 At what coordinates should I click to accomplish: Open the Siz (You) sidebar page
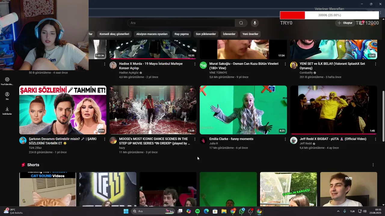click(x=7, y=96)
